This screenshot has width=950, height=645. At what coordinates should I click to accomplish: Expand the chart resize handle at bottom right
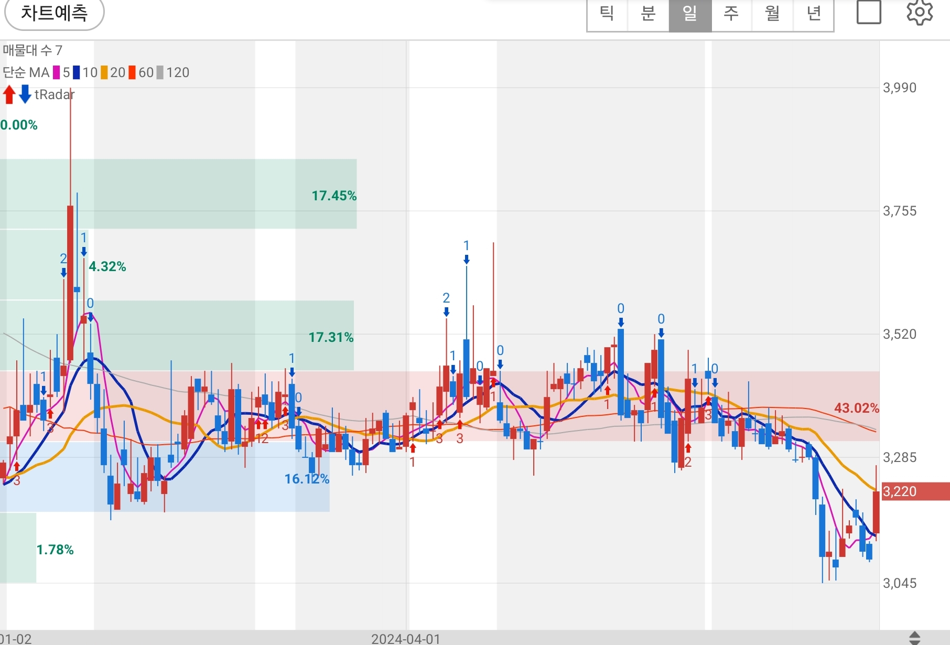(x=914, y=638)
